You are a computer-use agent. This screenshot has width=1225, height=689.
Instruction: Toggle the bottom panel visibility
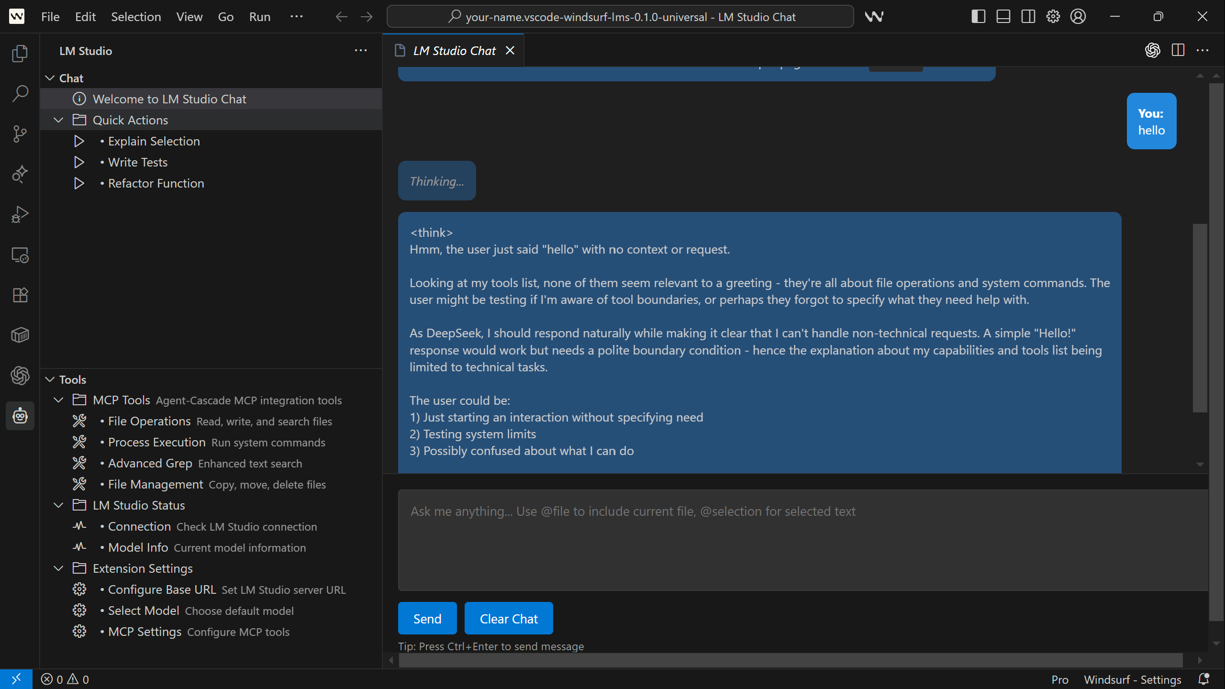[1003, 17]
